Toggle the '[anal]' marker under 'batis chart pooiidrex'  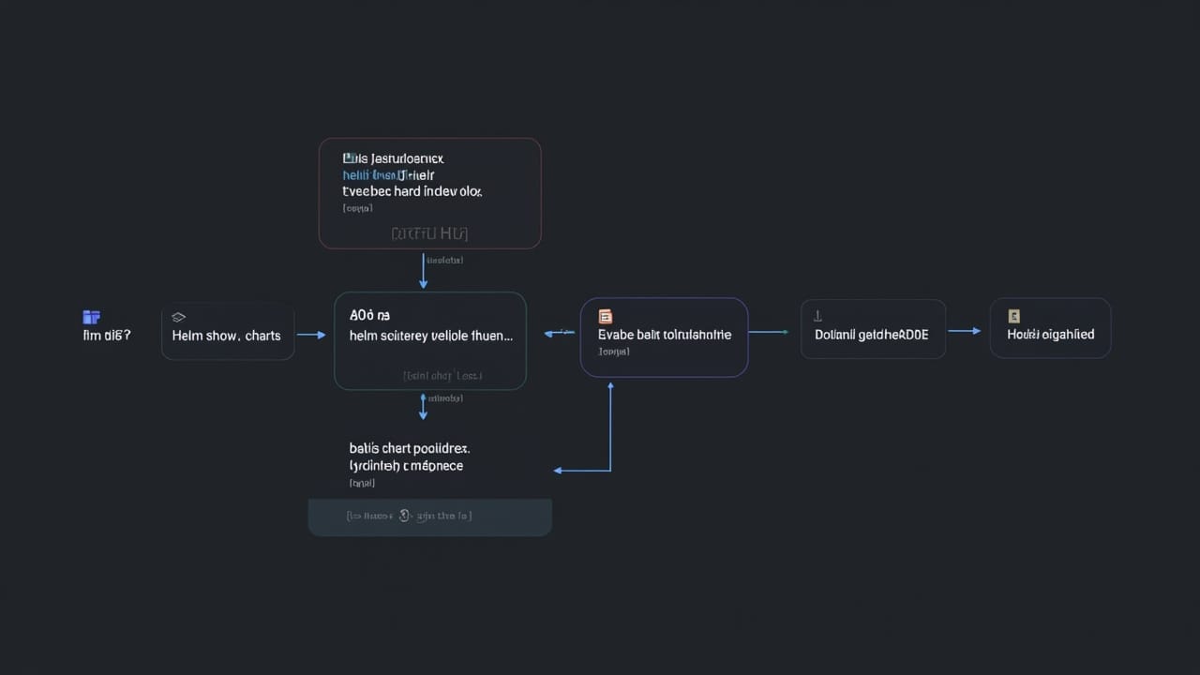pyautogui.click(x=362, y=483)
